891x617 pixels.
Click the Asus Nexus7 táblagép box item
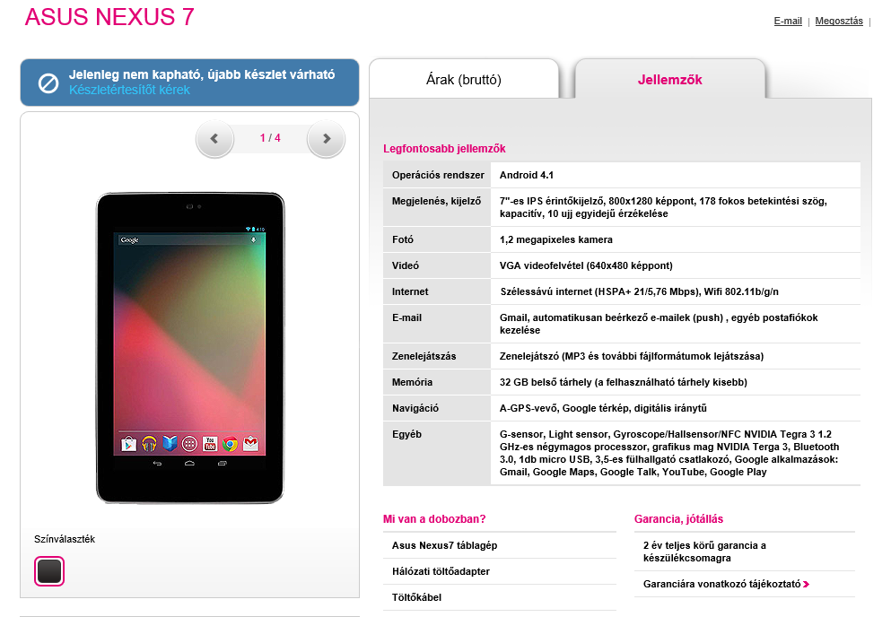(444, 545)
